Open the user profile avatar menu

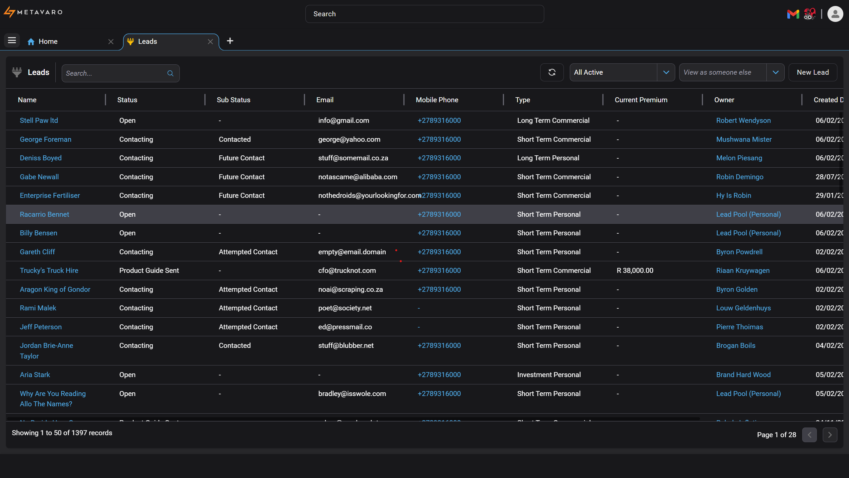[835, 14]
